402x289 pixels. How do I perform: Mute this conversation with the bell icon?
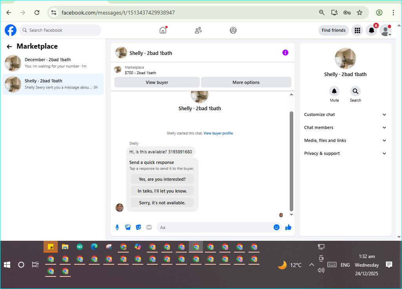[334, 91]
